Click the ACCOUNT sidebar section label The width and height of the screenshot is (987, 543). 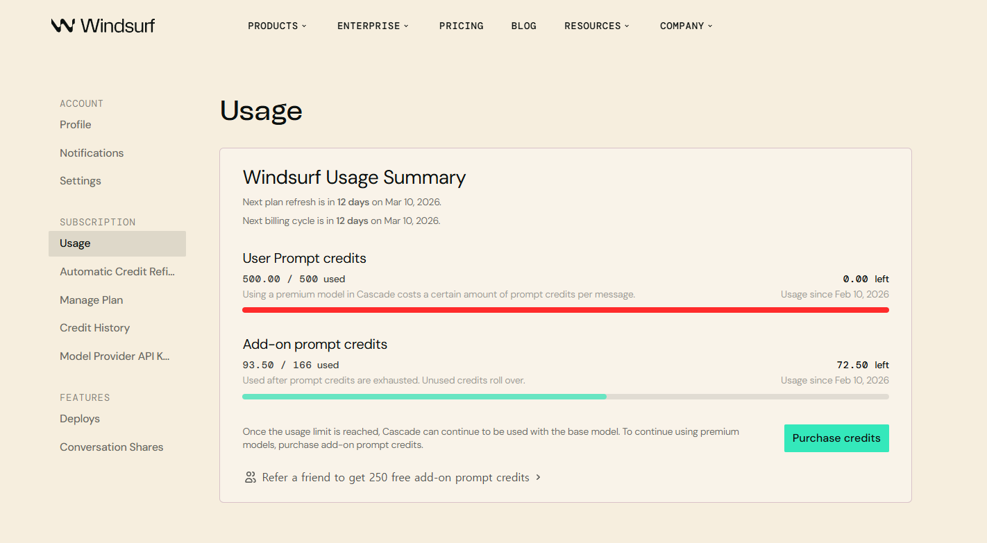(81, 103)
